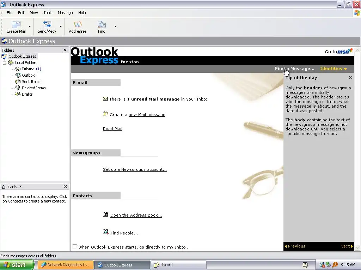Click the Find People icon
This screenshot has width=361, height=270.
point(105,232)
